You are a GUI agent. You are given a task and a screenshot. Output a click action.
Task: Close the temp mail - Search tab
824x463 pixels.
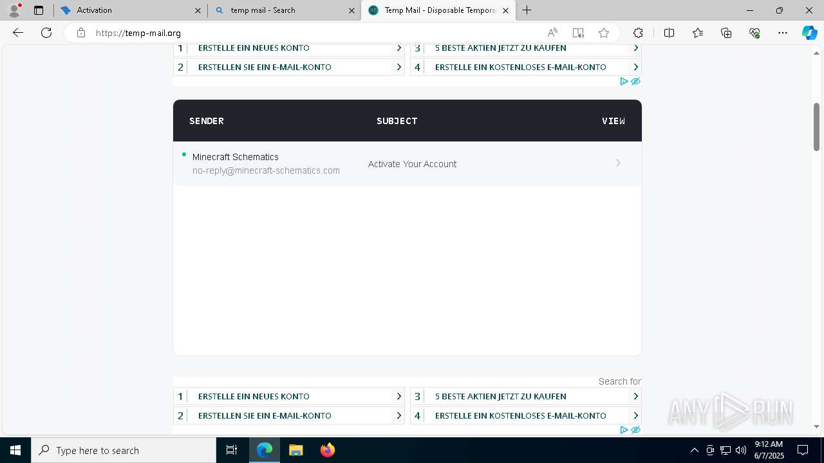(x=351, y=10)
